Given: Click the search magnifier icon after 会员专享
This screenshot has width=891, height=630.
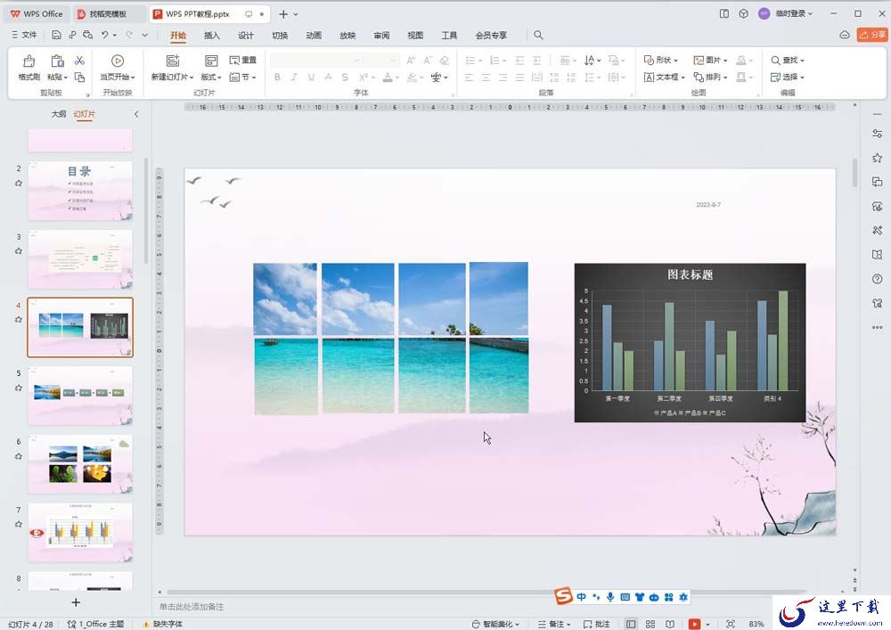Looking at the screenshot, I should click(x=538, y=36).
